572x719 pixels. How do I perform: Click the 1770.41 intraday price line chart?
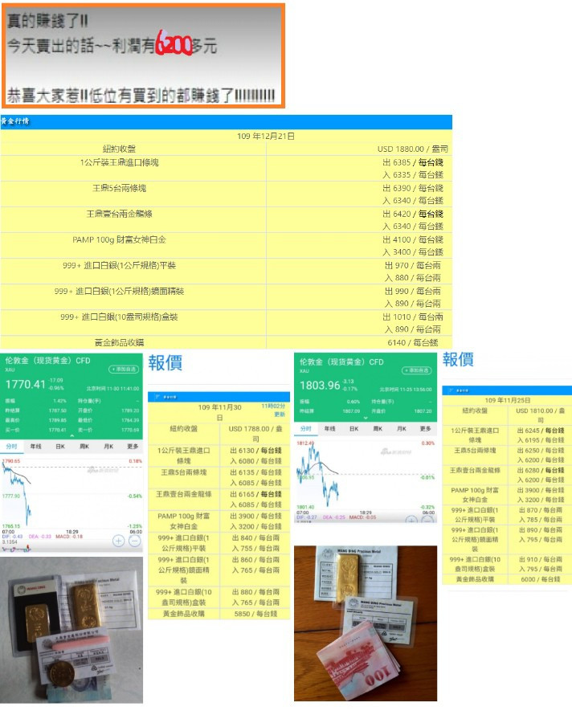click(x=71, y=493)
